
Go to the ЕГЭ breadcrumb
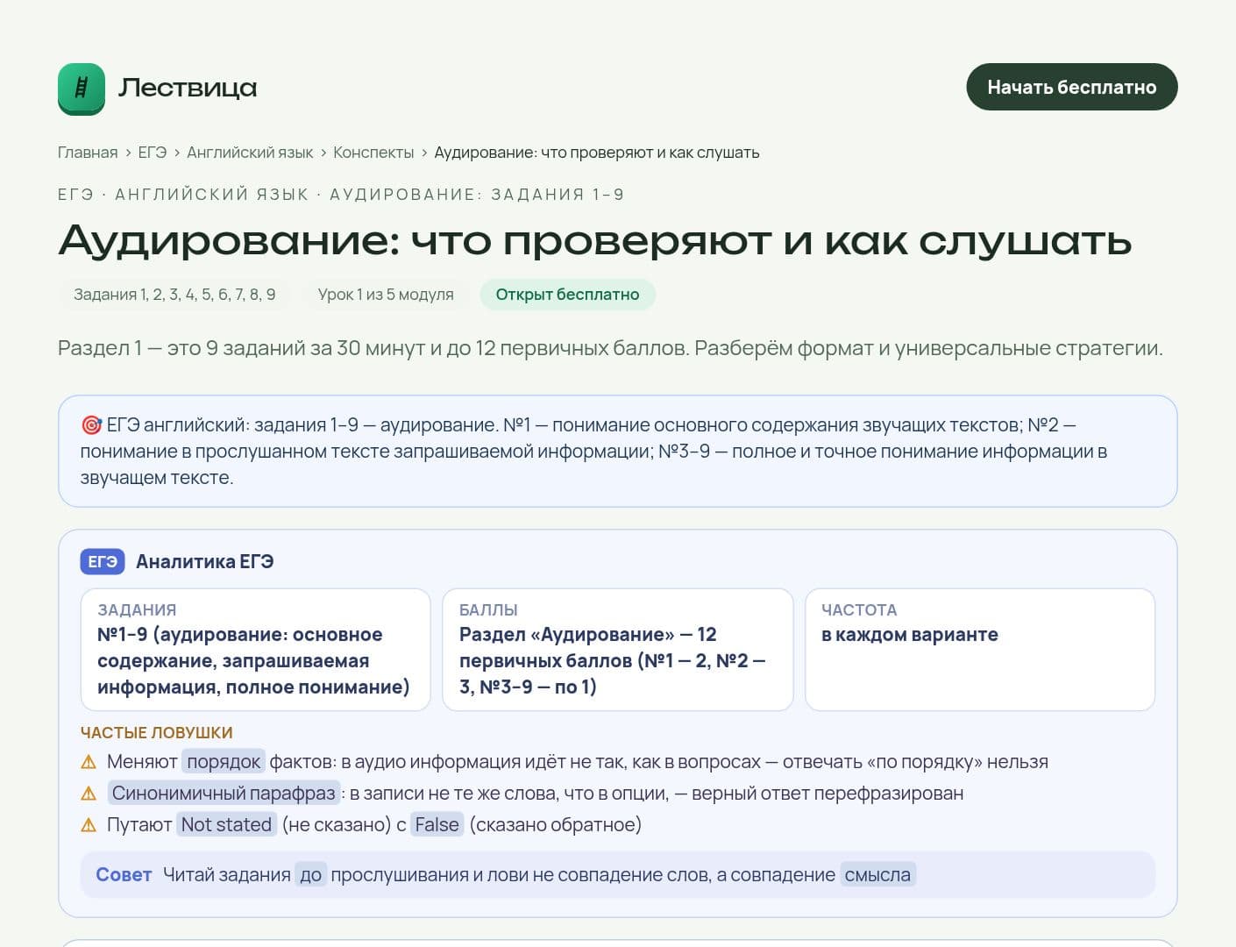153,153
